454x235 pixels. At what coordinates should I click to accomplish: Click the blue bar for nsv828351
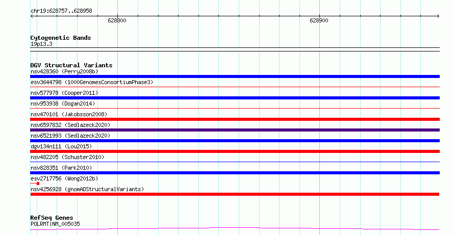(x=235, y=173)
